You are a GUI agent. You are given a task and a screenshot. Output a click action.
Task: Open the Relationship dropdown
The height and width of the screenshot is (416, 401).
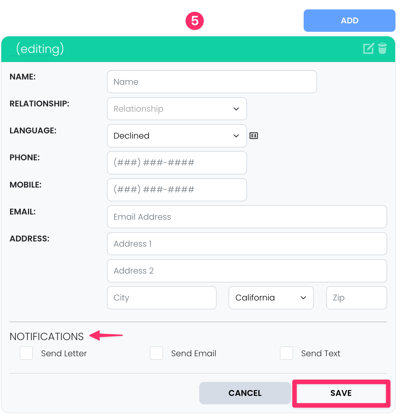[x=177, y=109]
